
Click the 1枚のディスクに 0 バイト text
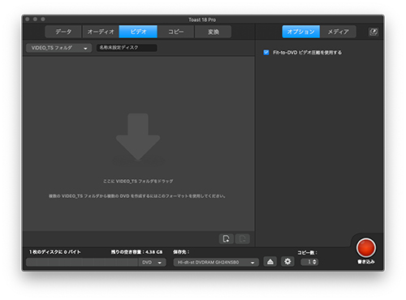click(x=55, y=252)
